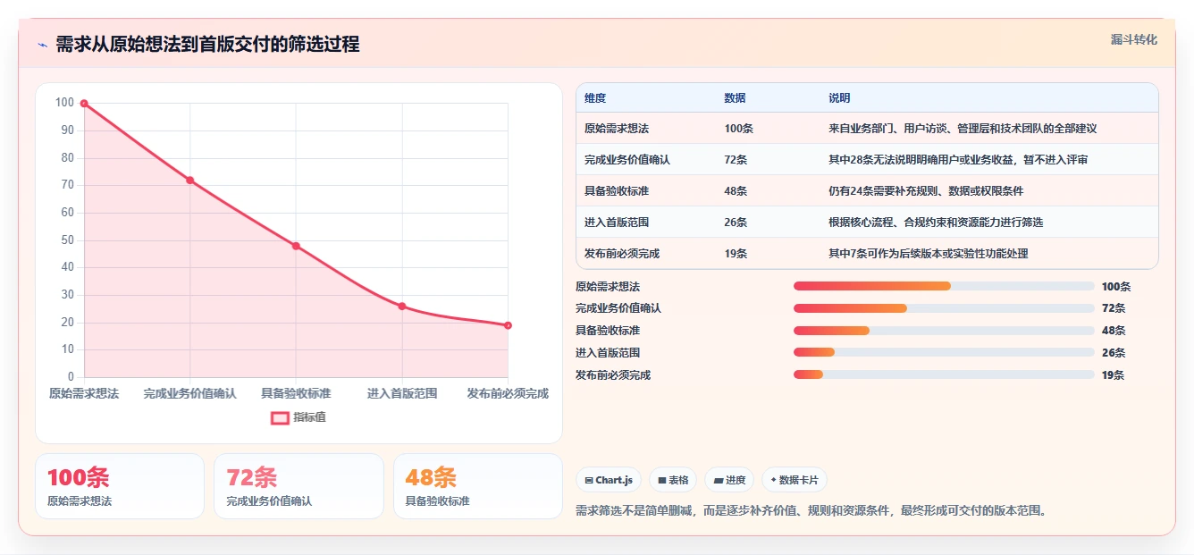Click the 数据 column header
The height and width of the screenshot is (555, 1194).
[735, 98]
